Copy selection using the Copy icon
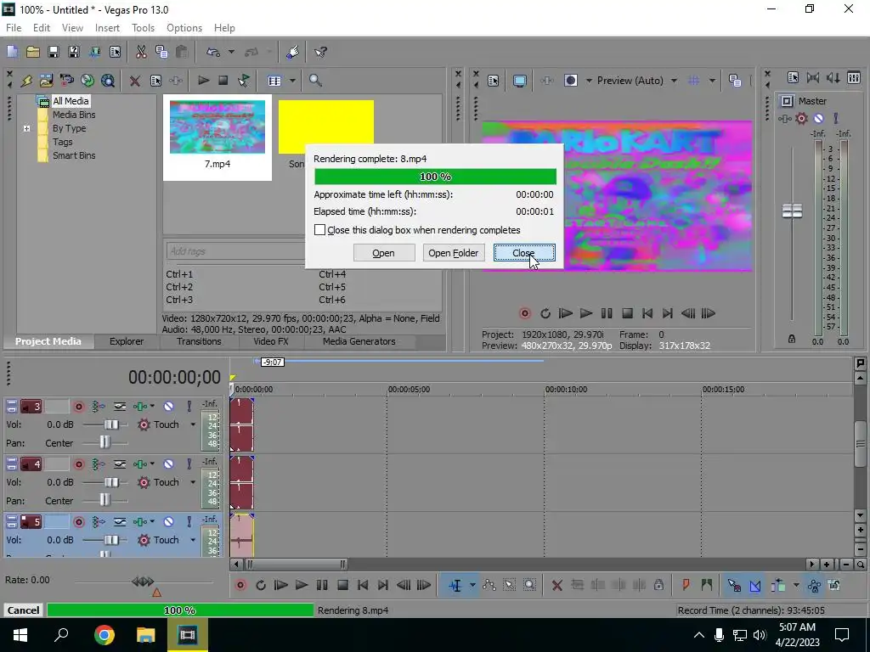The image size is (870, 652). [x=161, y=52]
